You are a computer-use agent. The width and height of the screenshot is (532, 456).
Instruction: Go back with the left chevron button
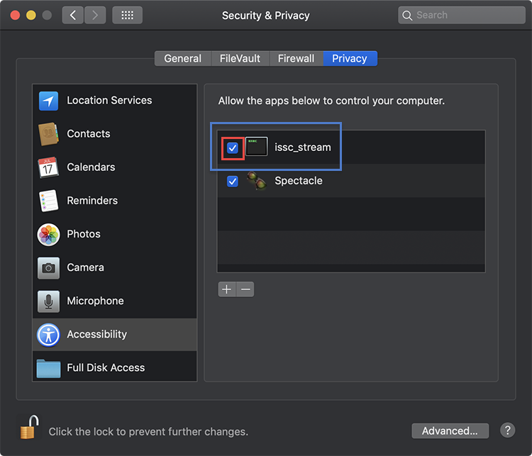tap(72, 15)
